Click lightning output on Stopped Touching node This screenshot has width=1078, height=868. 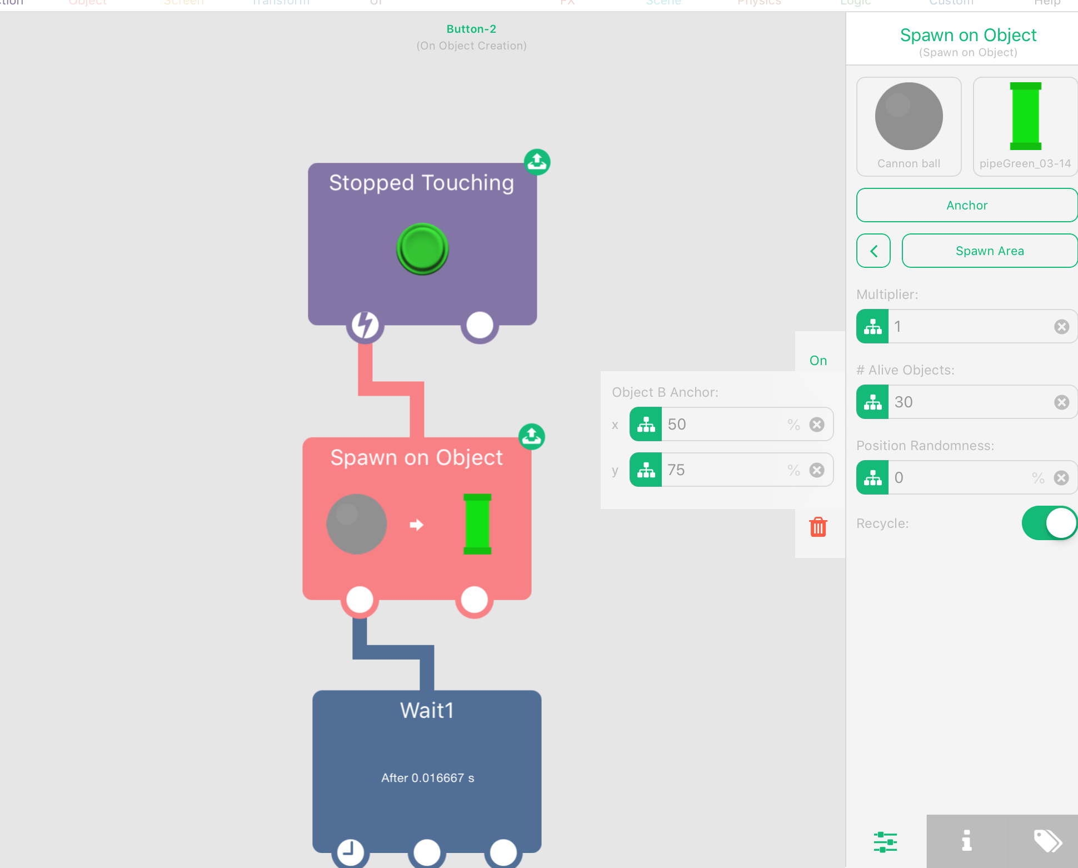pos(365,325)
